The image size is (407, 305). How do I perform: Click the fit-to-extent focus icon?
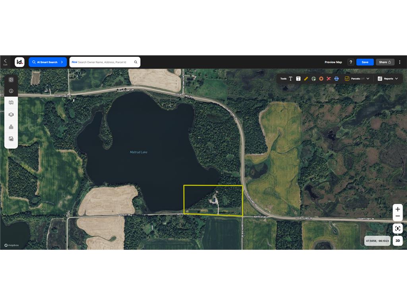tap(397, 228)
